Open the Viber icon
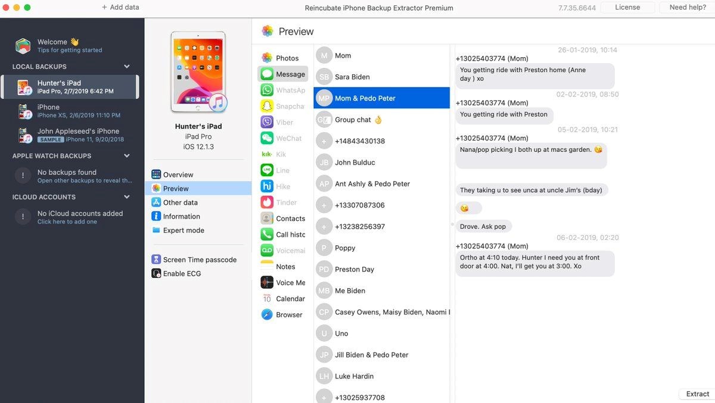 [267, 122]
